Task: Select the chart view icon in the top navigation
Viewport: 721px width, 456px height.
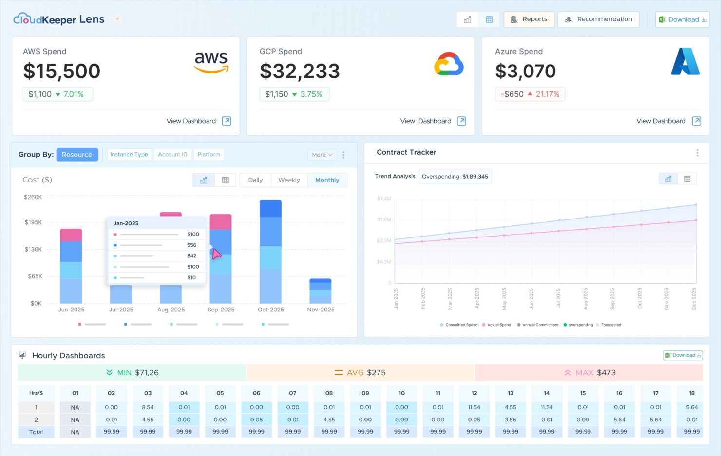Action: point(467,19)
